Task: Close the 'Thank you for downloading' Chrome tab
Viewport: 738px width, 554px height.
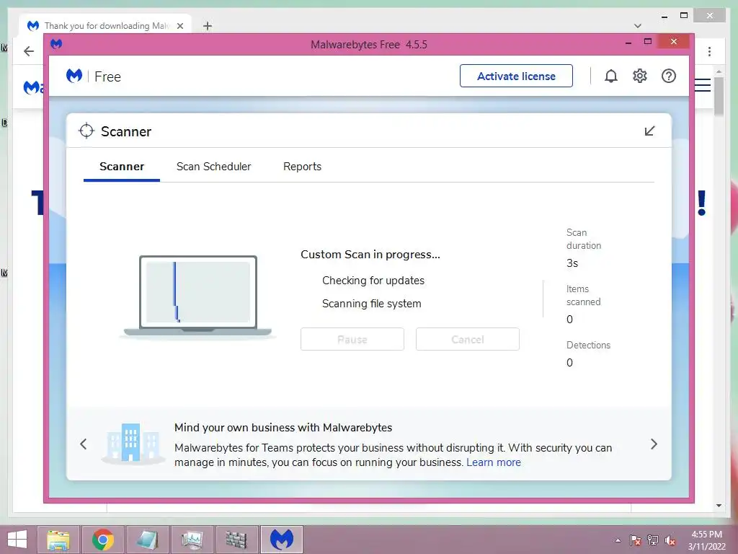Action: click(179, 26)
